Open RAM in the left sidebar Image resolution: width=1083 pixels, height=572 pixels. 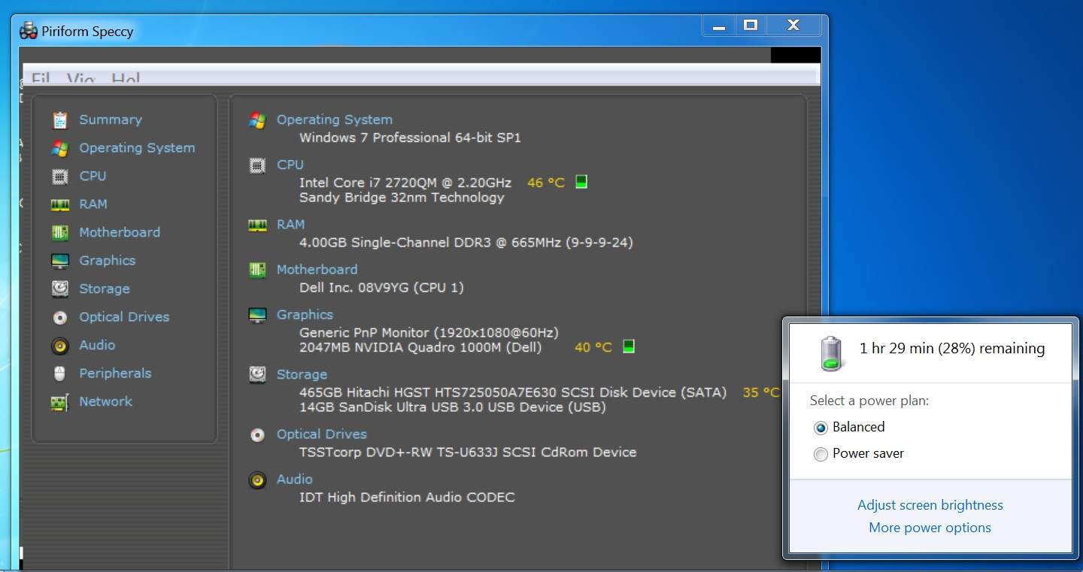click(x=93, y=204)
